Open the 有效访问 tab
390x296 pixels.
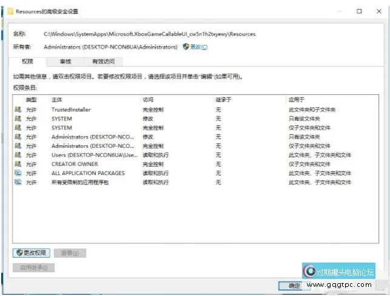(104, 61)
